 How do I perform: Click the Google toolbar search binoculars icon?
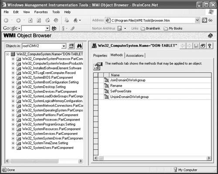point(54,28)
